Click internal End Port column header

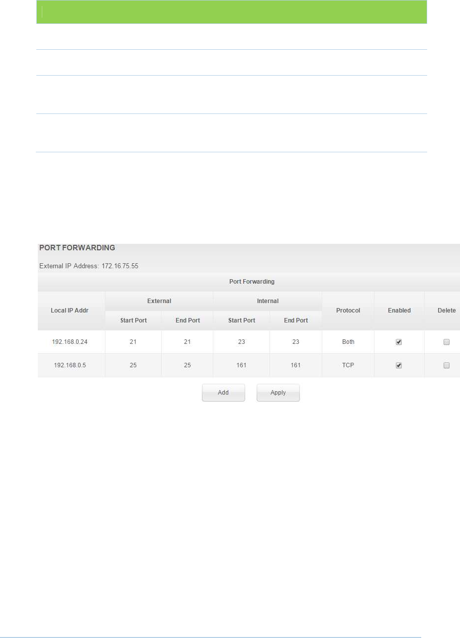click(296, 320)
